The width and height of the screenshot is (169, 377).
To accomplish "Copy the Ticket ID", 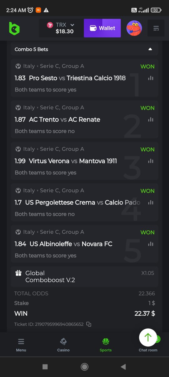I will point(89,324).
